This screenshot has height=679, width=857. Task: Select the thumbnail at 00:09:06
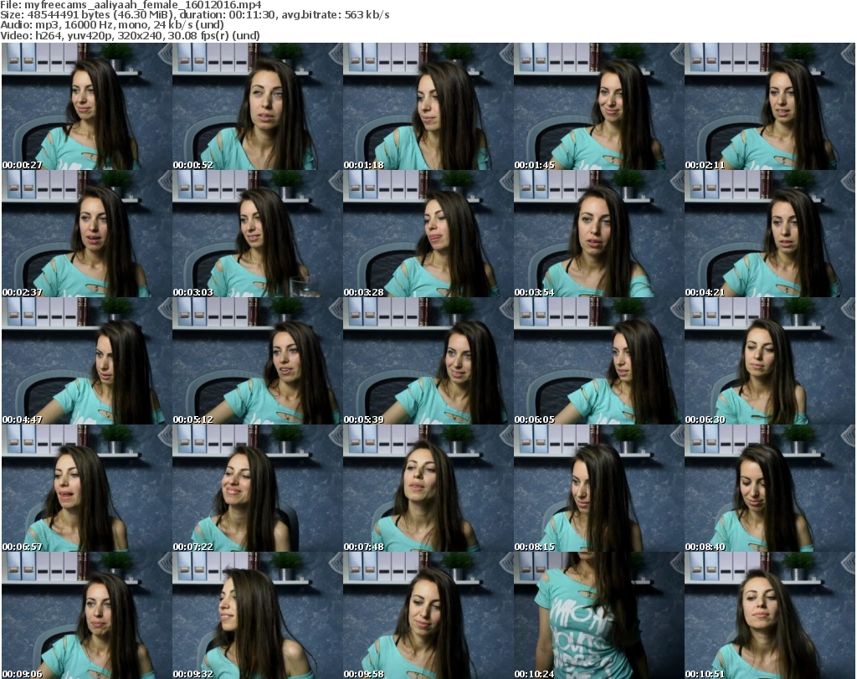[x=86, y=615]
